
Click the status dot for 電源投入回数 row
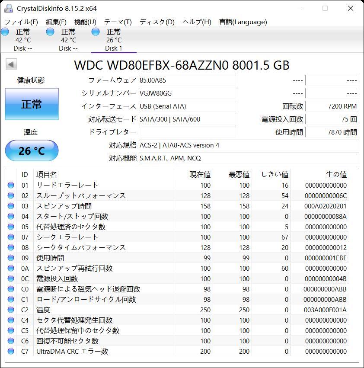pos(10,278)
